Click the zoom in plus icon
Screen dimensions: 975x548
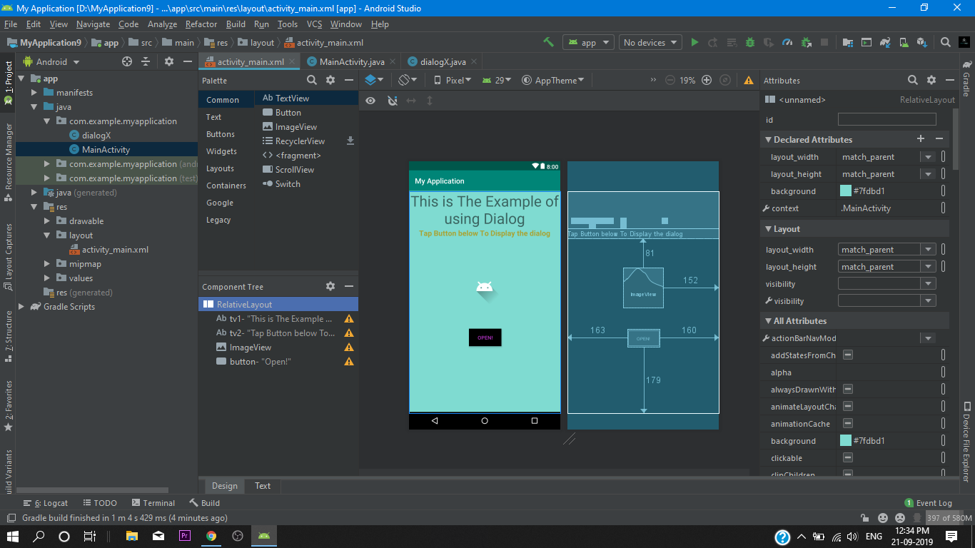(x=707, y=81)
